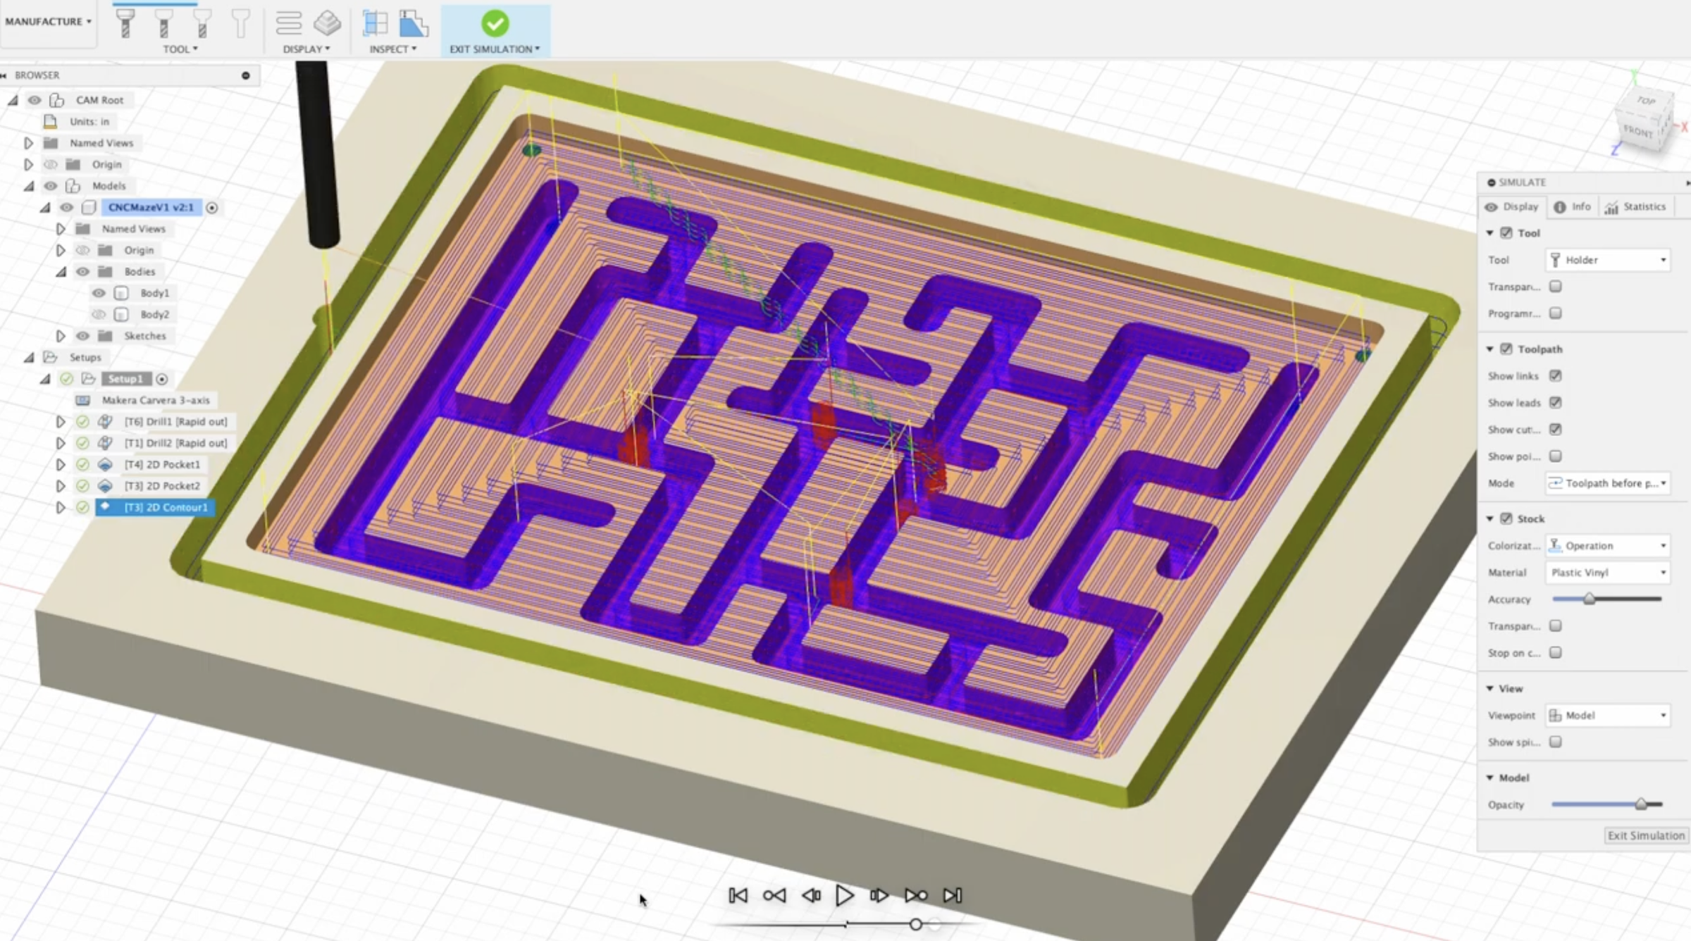The image size is (1691, 941).
Task: Click the Makera Carvera 3-axis machine icon
Action: (x=83, y=400)
